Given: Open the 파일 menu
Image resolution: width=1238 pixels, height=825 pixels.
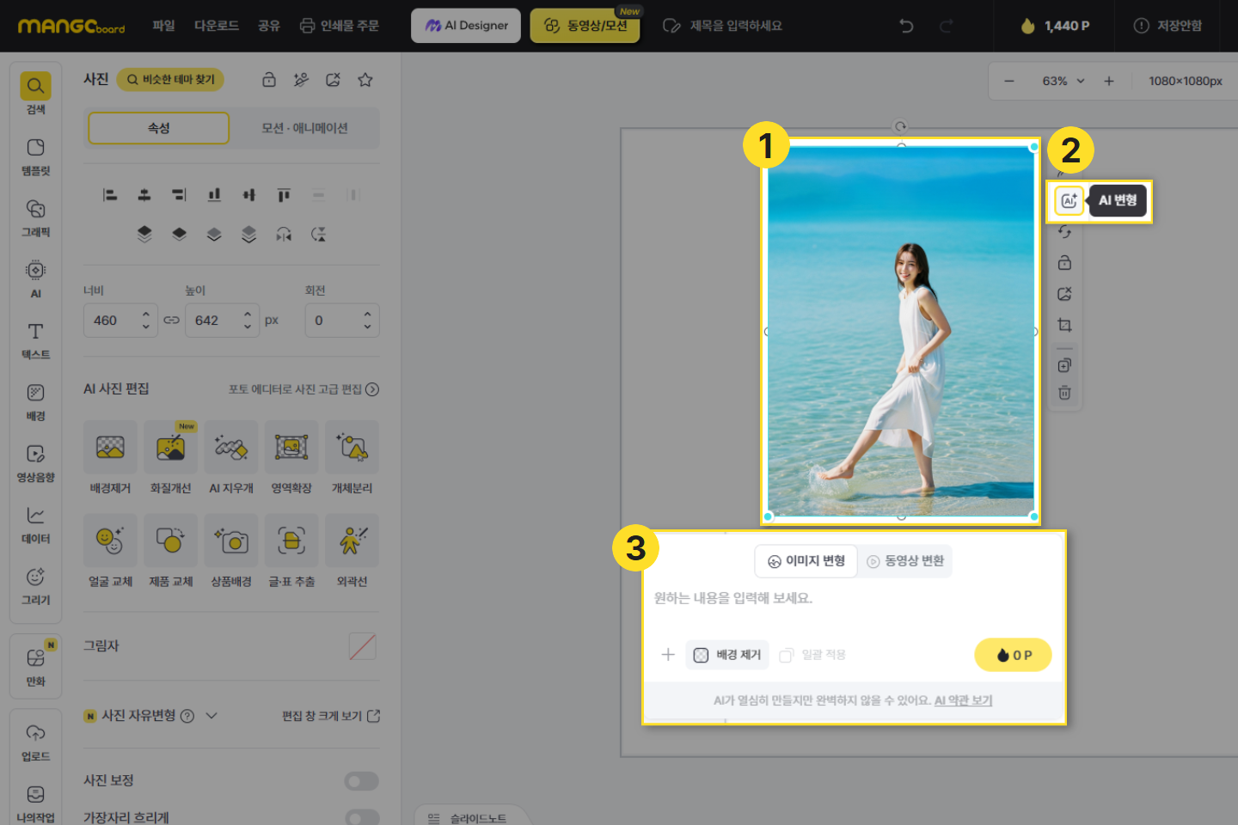Looking at the screenshot, I should 163,26.
